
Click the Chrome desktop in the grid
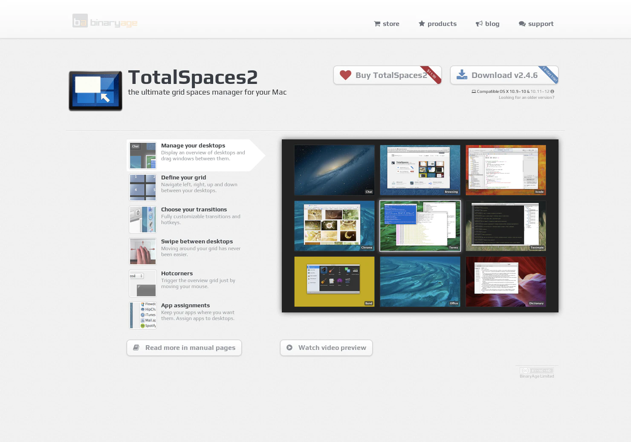[x=334, y=226]
